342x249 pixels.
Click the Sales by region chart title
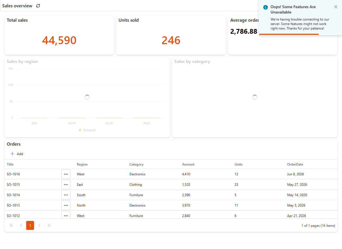click(x=22, y=62)
